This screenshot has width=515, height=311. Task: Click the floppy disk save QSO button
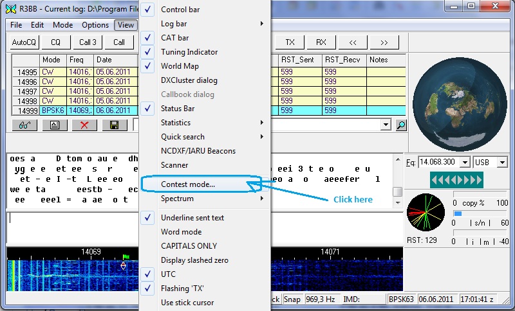point(114,125)
